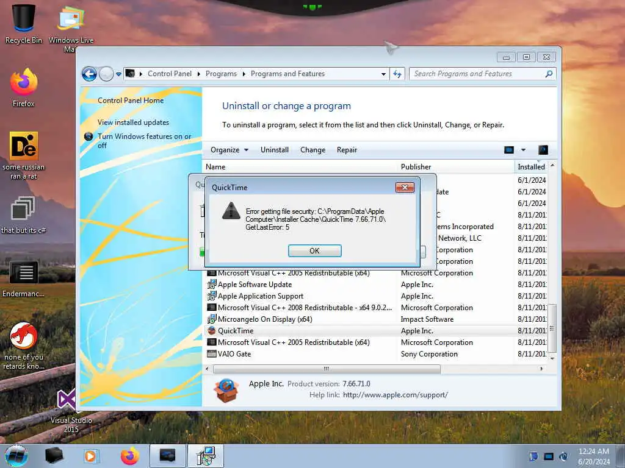
Task: Open the Organize menu
Action: pyautogui.click(x=229, y=150)
